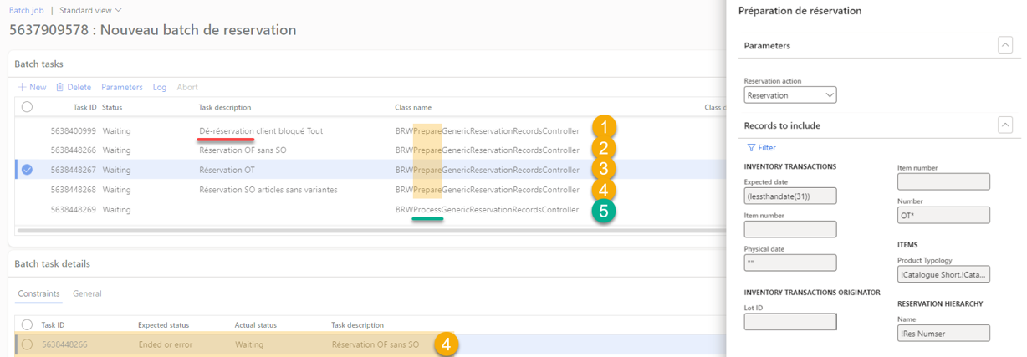Click the Waiting actual status in constraints grid
This screenshot has width=1027, height=357.
coord(249,344)
